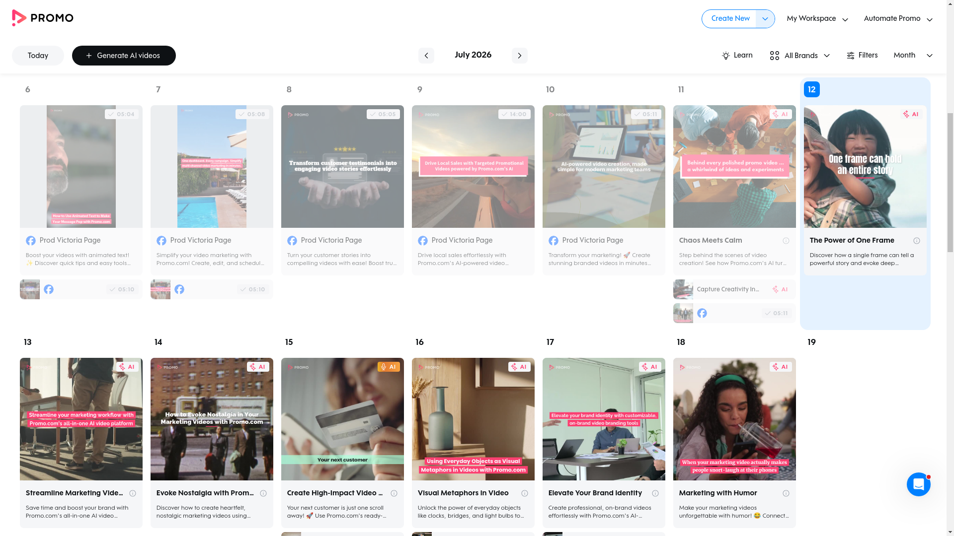This screenshot has height=536, width=954.
Task: Click Generate AI videos button
Action: point(124,56)
